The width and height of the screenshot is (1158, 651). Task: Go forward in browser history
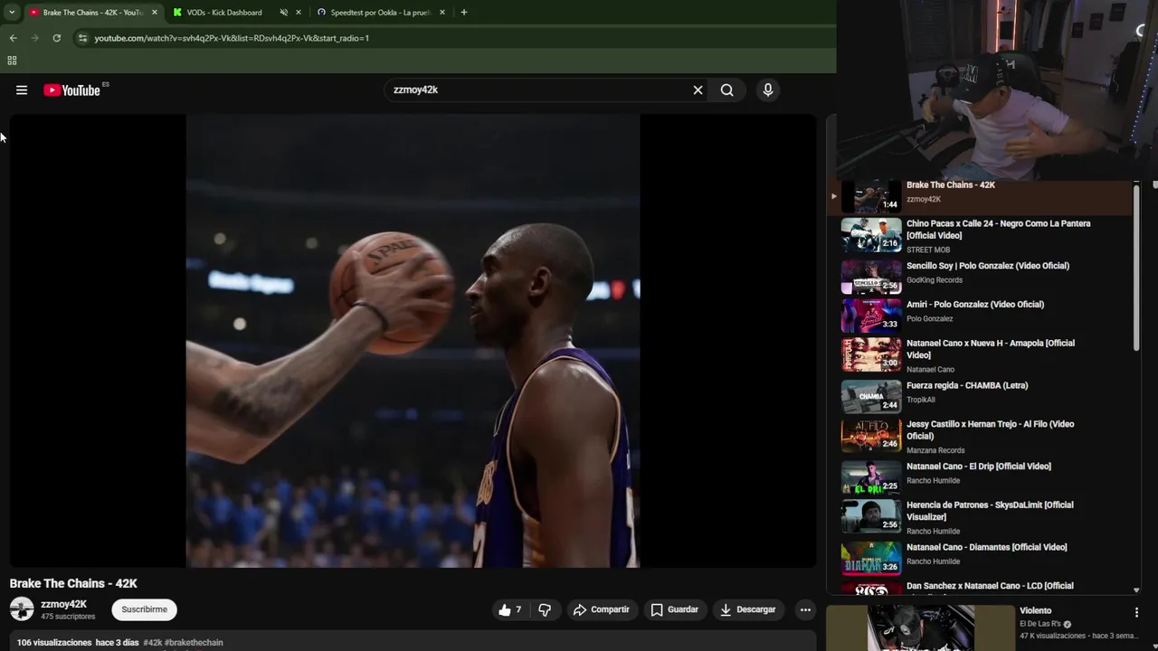[34, 38]
